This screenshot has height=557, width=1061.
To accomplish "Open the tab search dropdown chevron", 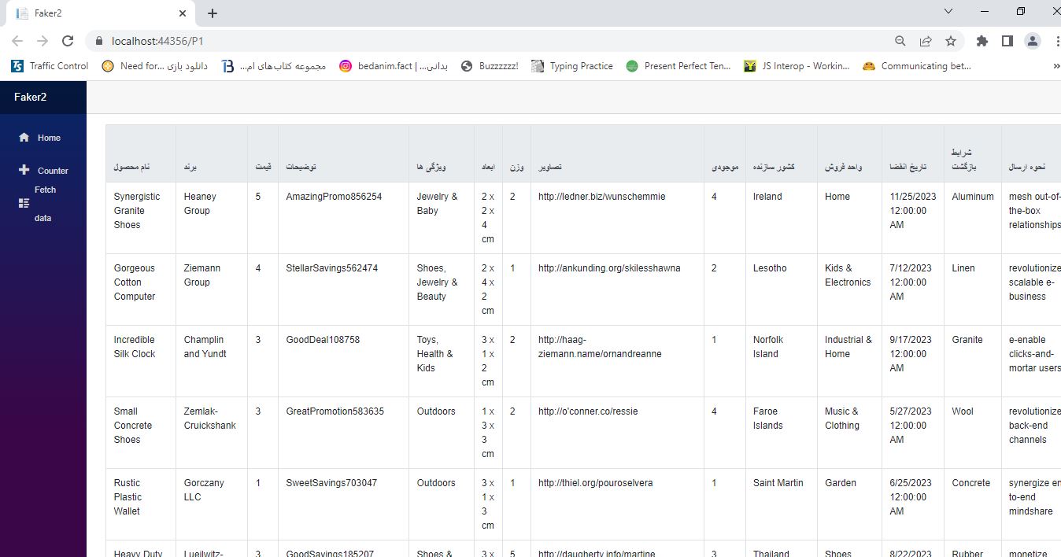I will tap(948, 12).
